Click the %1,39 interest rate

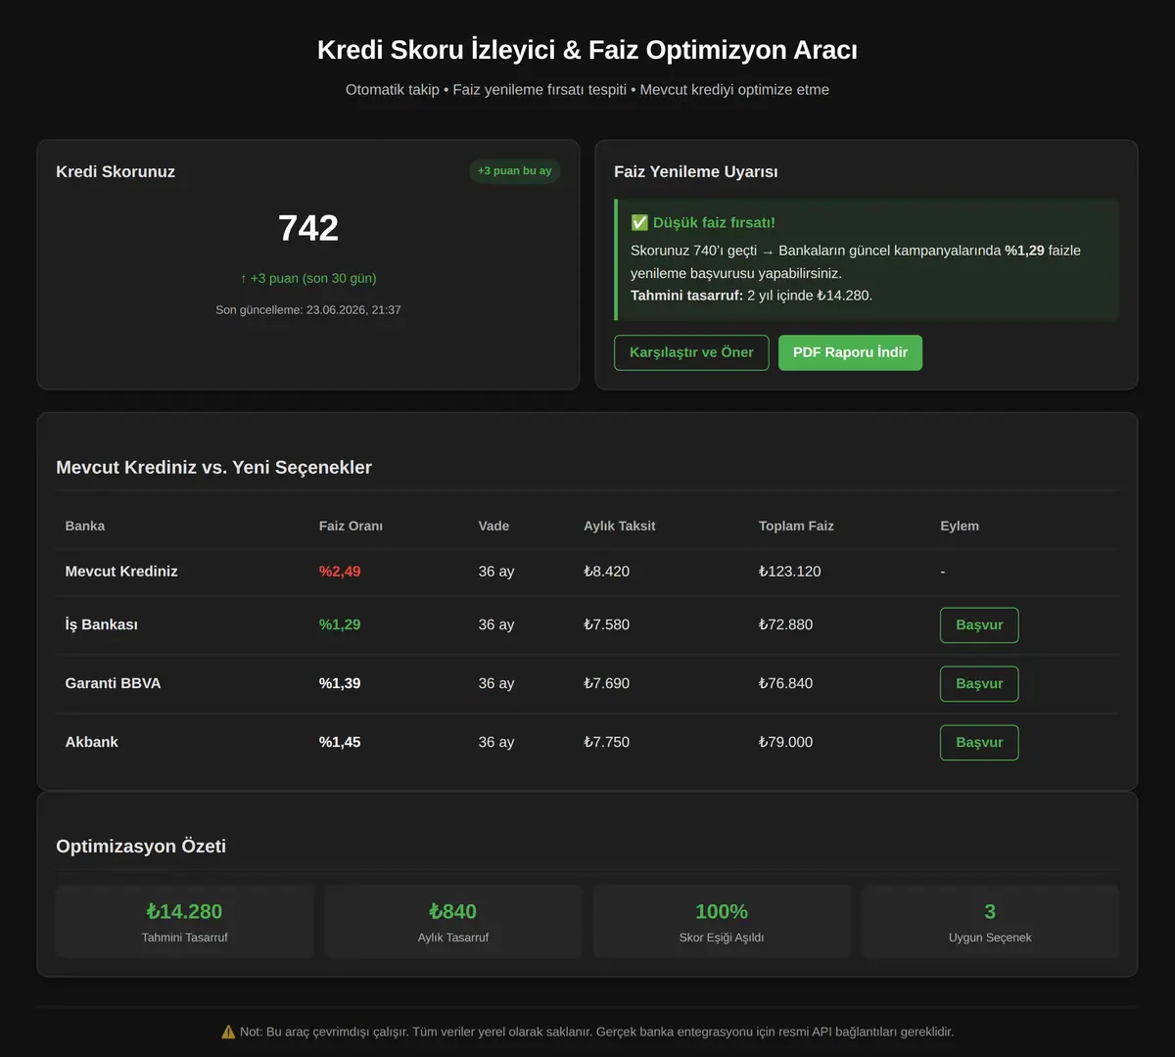pos(340,684)
